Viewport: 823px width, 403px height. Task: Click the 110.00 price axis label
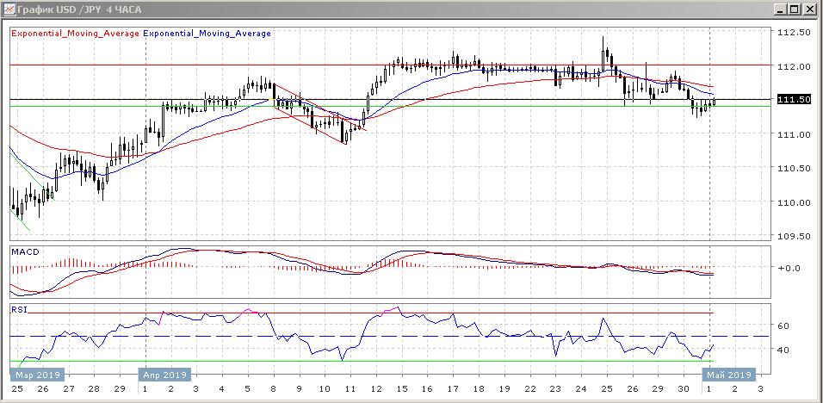[793, 202]
